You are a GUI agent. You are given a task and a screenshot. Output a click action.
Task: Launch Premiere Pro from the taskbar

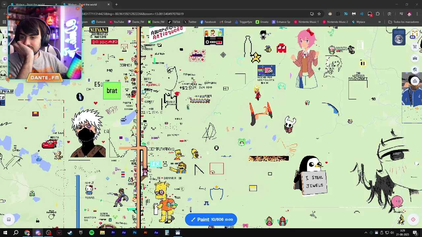pyautogui.click(x=113, y=233)
